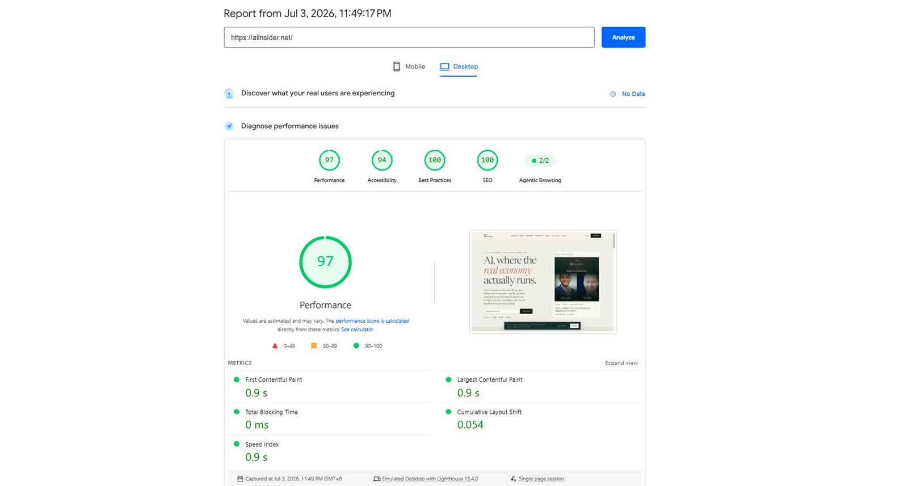908x486 pixels.
Task: Switch to the Mobile tab
Action: (x=409, y=66)
